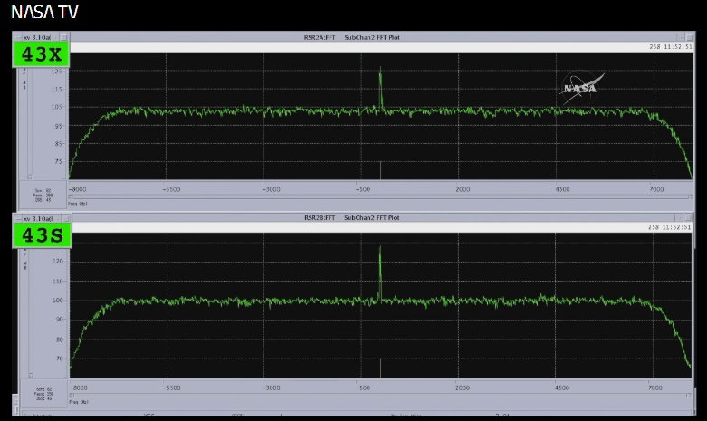Click the parameter readout box left of RSR2B x-axis
The width and height of the screenshot is (707, 421).
[43, 394]
